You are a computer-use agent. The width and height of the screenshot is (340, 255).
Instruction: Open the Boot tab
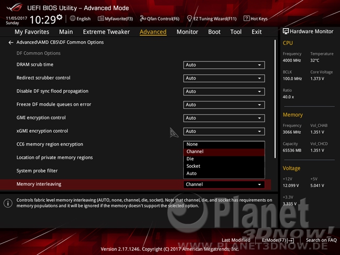pyautogui.click(x=214, y=32)
